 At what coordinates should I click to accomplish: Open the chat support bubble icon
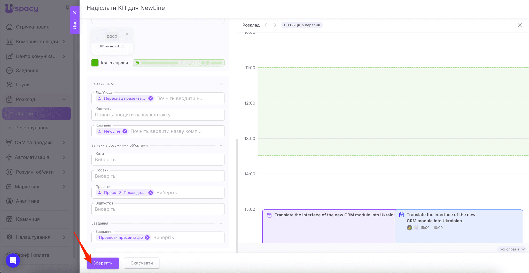pos(13,260)
